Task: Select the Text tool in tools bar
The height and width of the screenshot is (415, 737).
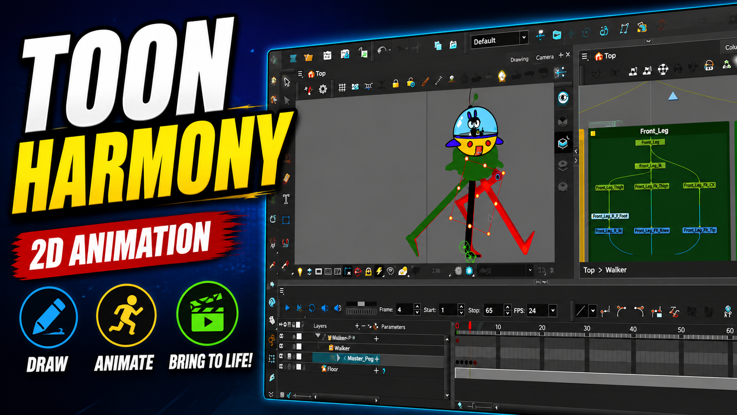Action: click(x=286, y=199)
